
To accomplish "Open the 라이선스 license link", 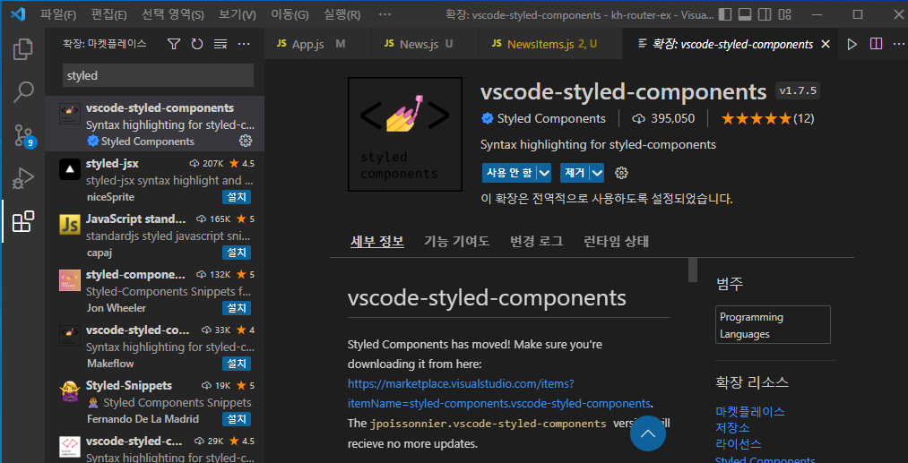I will (739, 444).
